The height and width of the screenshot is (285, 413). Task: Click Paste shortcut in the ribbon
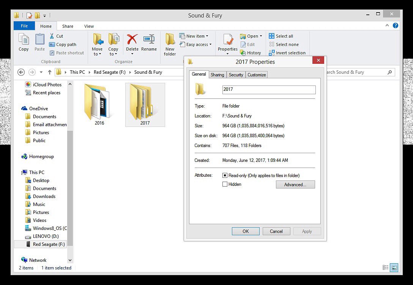[x=67, y=53]
